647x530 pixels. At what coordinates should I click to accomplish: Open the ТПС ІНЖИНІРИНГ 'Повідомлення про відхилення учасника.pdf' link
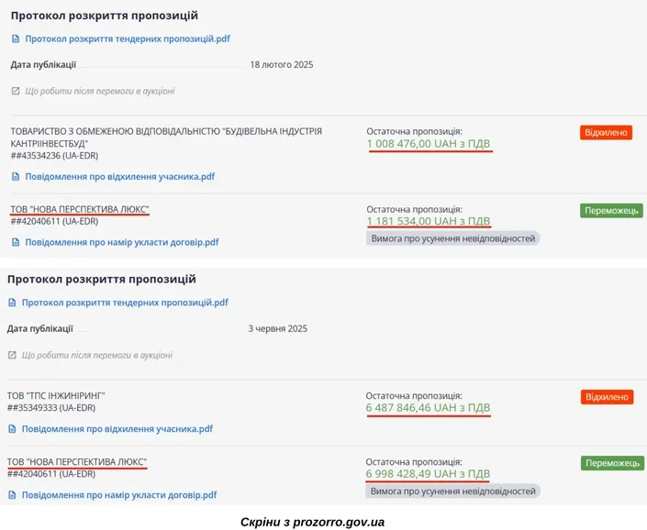[x=117, y=428]
